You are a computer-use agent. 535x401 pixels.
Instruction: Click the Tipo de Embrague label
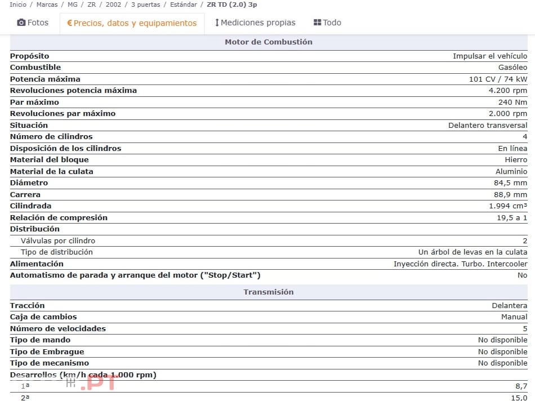click(47, 352)
